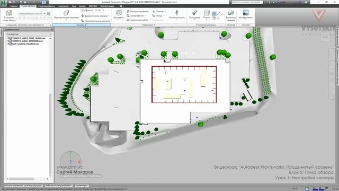Select the Walk (Обход) tool
This screenshot has width=339, height=191.
coord(157,15)
